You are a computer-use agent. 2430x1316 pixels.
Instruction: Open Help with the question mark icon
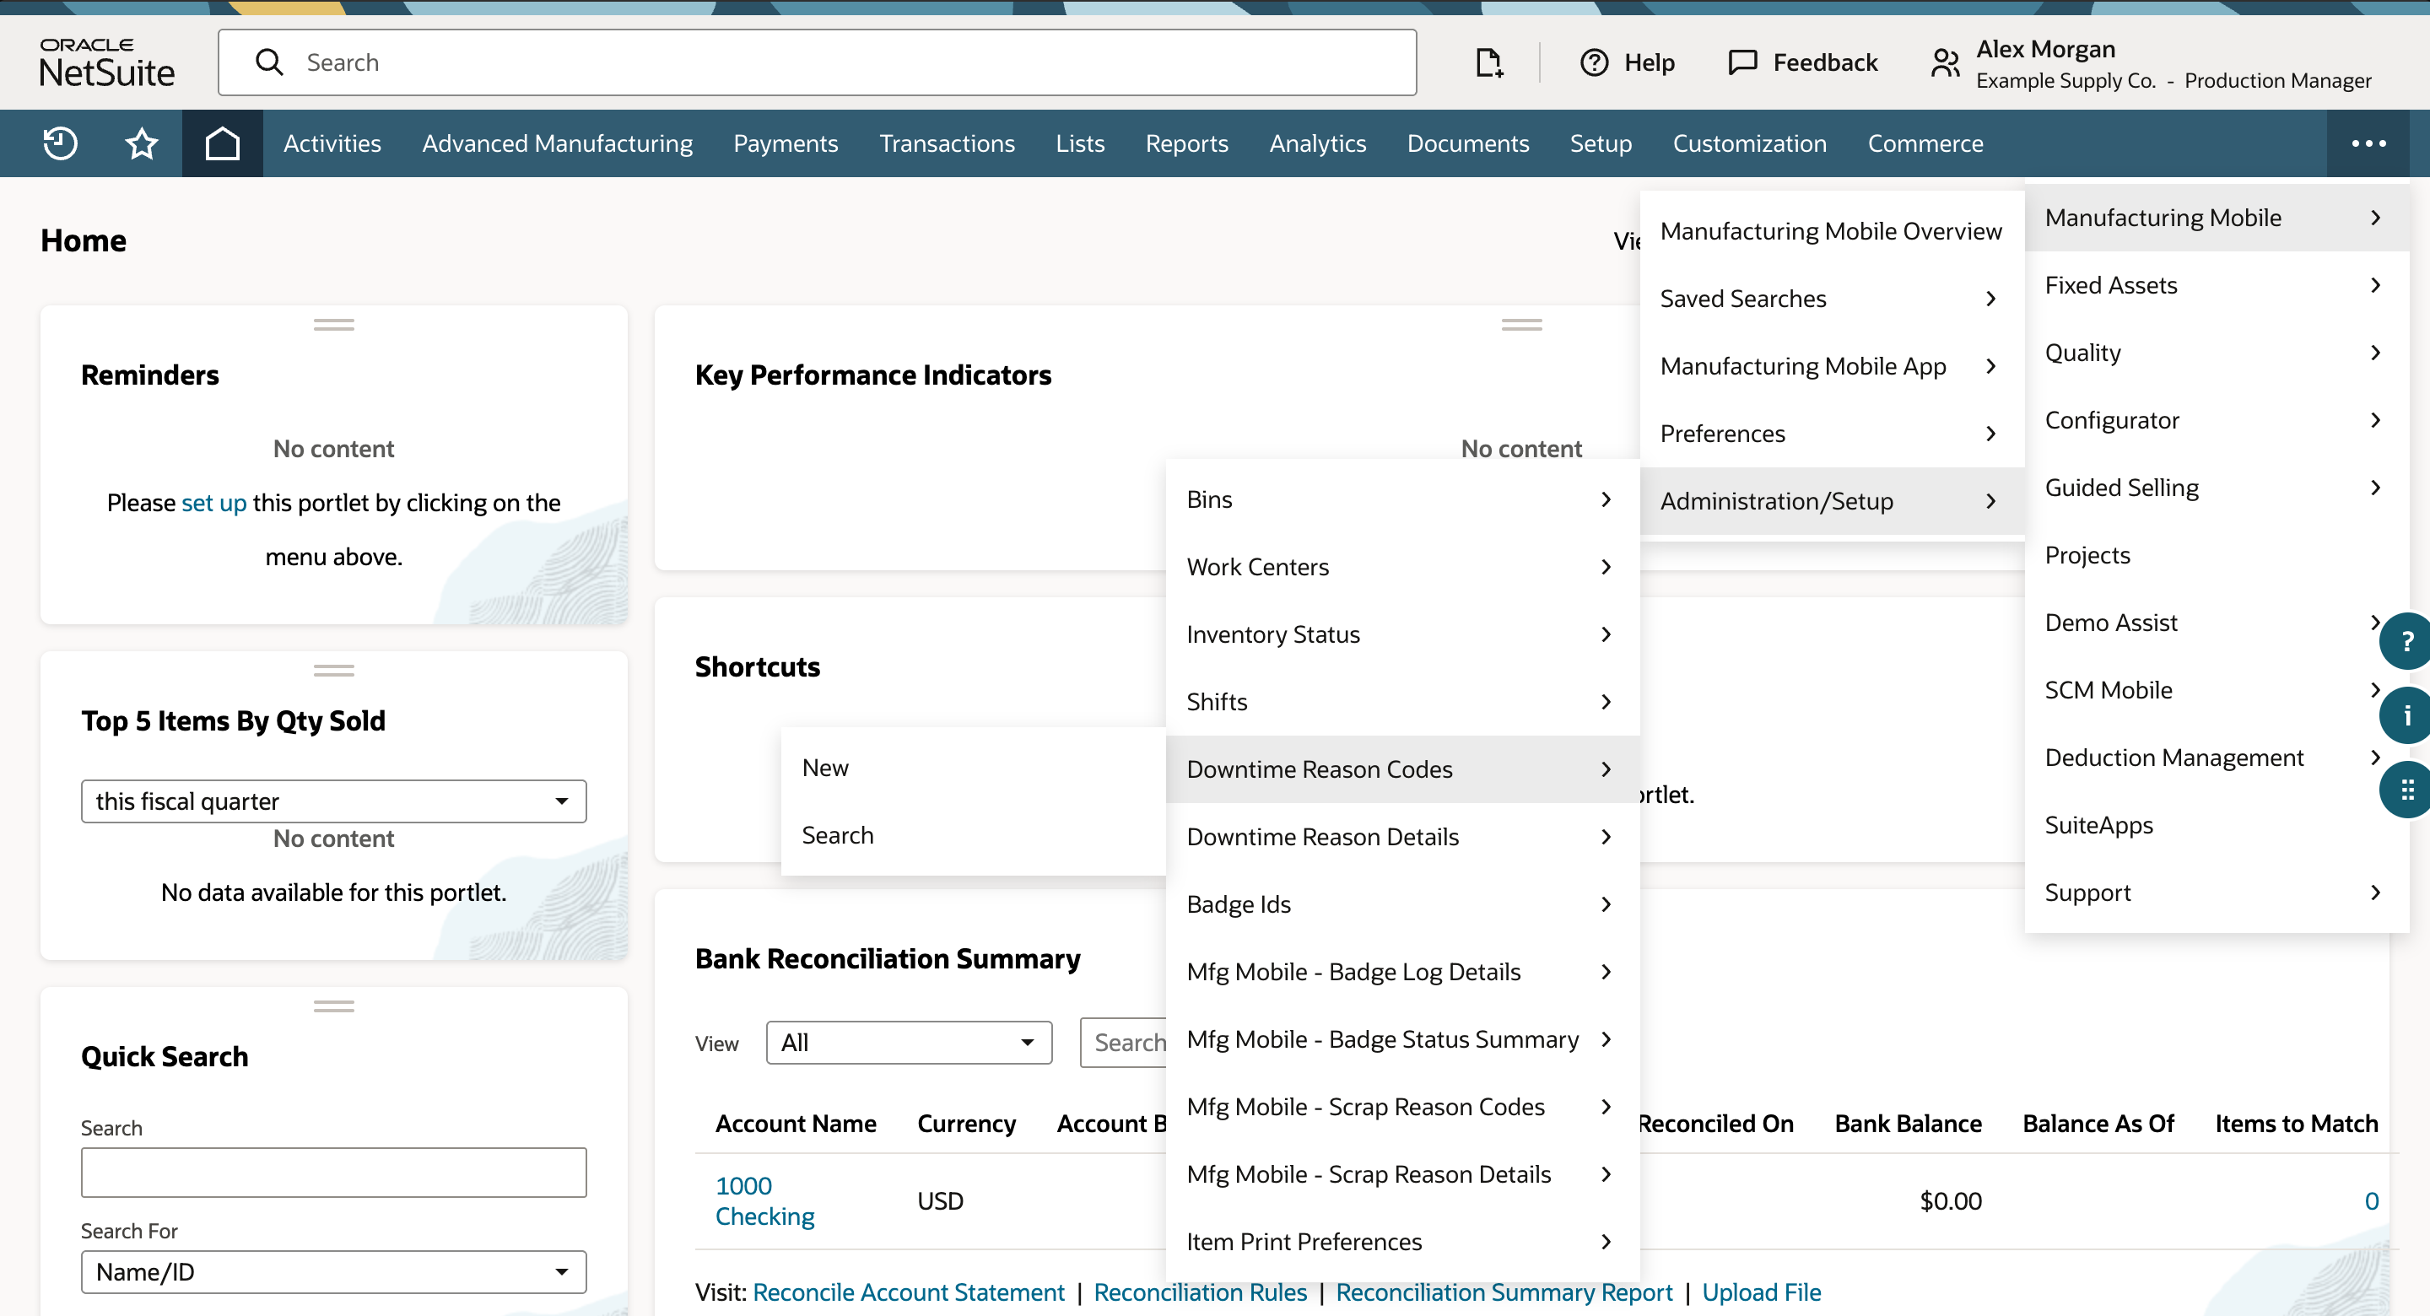coord(1594,62)
